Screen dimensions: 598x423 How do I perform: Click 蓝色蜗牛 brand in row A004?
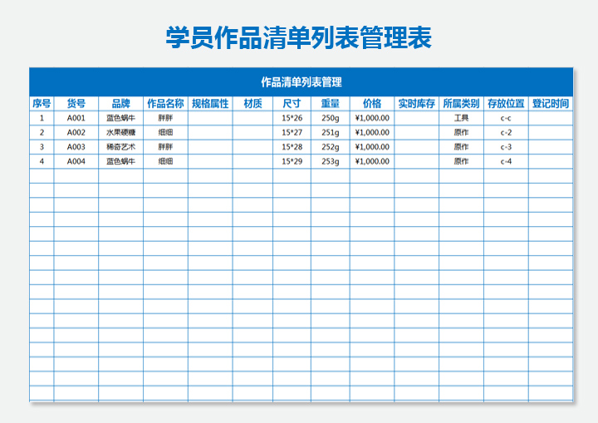(x=121, y=161)
